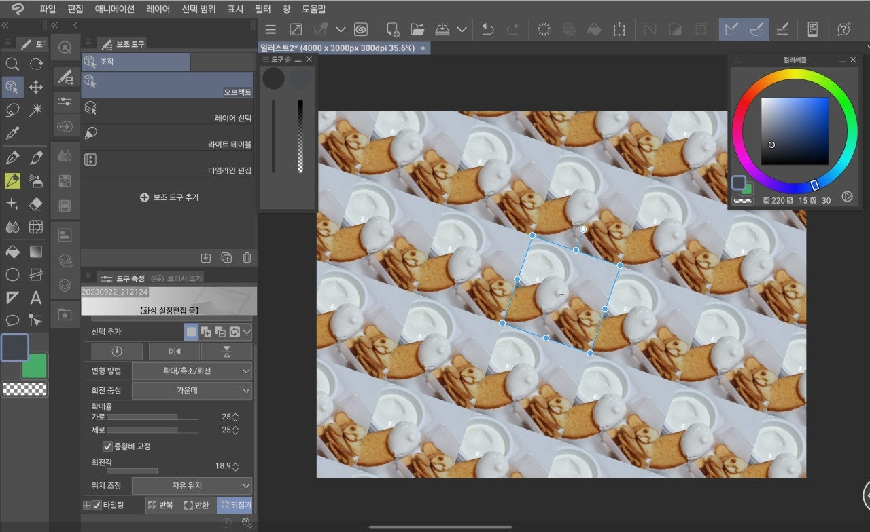This screenshot has width=870, height=532.
Task: Toggle snap to special ruler
Action: [756, 29]
